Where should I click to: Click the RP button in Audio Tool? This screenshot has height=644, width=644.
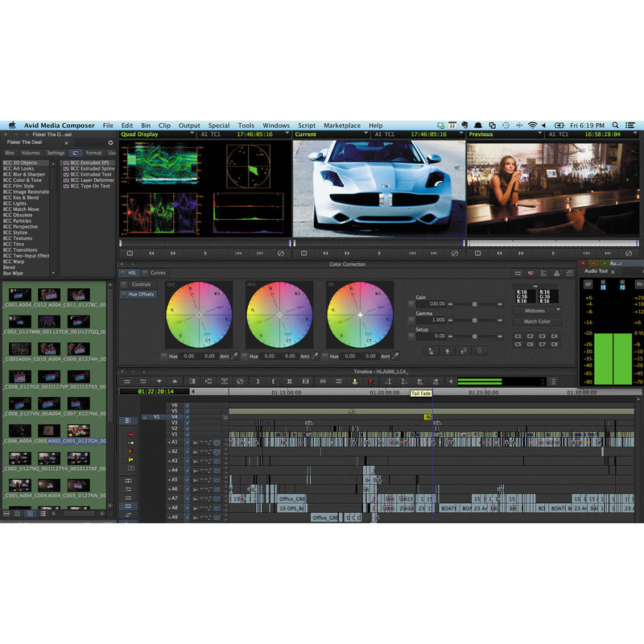(588, 284)
